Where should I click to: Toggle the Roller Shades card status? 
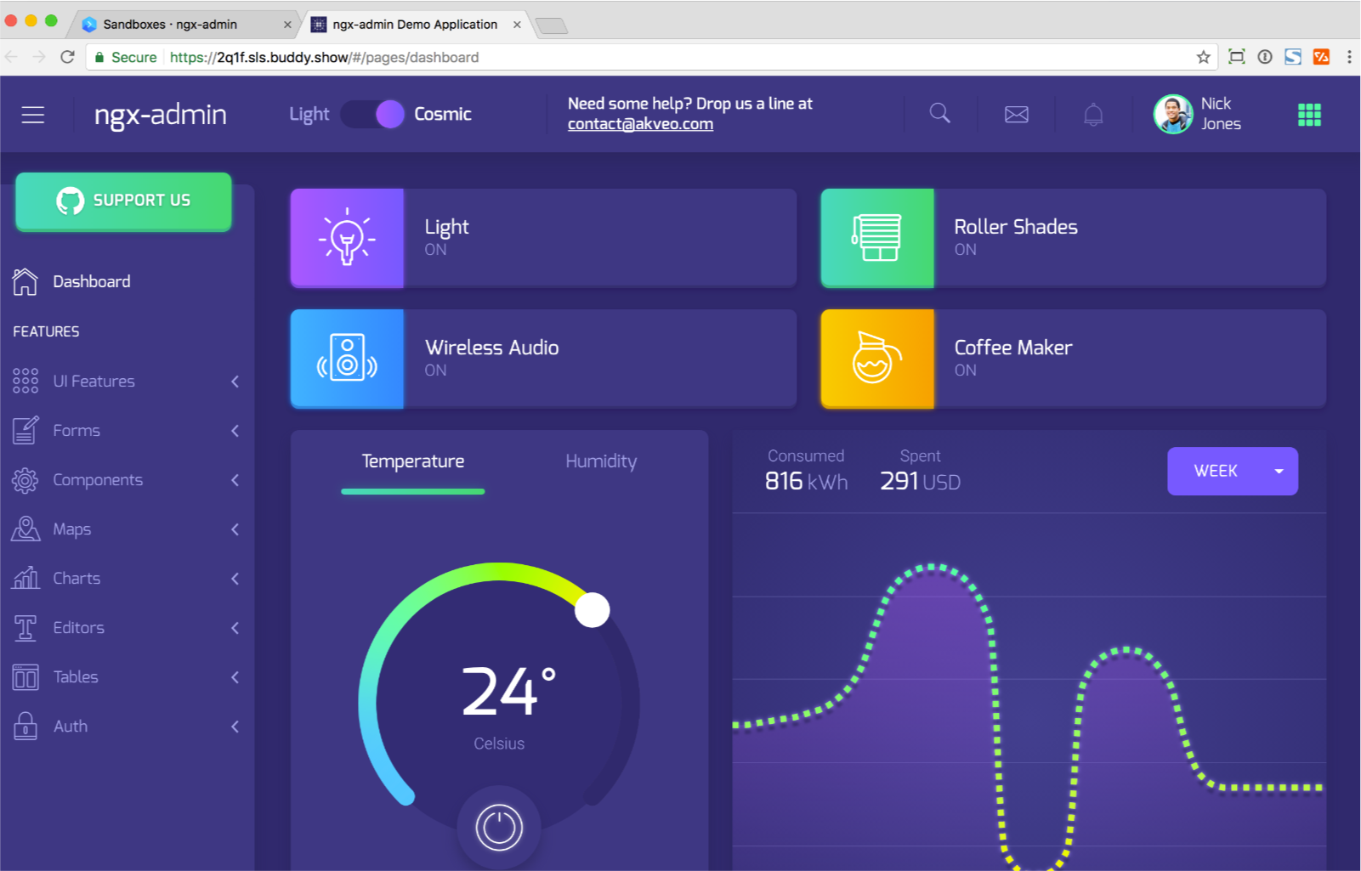point(1074,238)
